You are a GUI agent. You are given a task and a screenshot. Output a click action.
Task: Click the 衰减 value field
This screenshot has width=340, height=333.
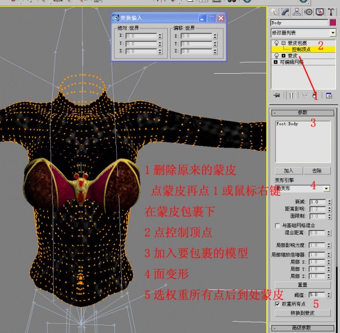tap(317, 202)
